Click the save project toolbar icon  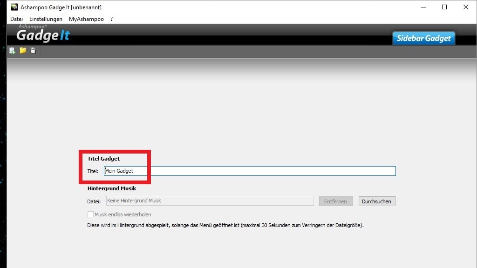33,51
